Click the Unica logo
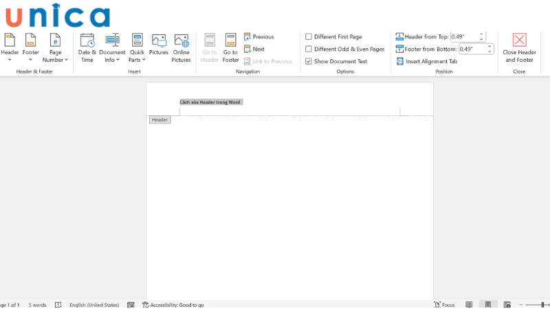Image resolution: width=550 pixels, height=309 pixels. click(x=58, y=15)
